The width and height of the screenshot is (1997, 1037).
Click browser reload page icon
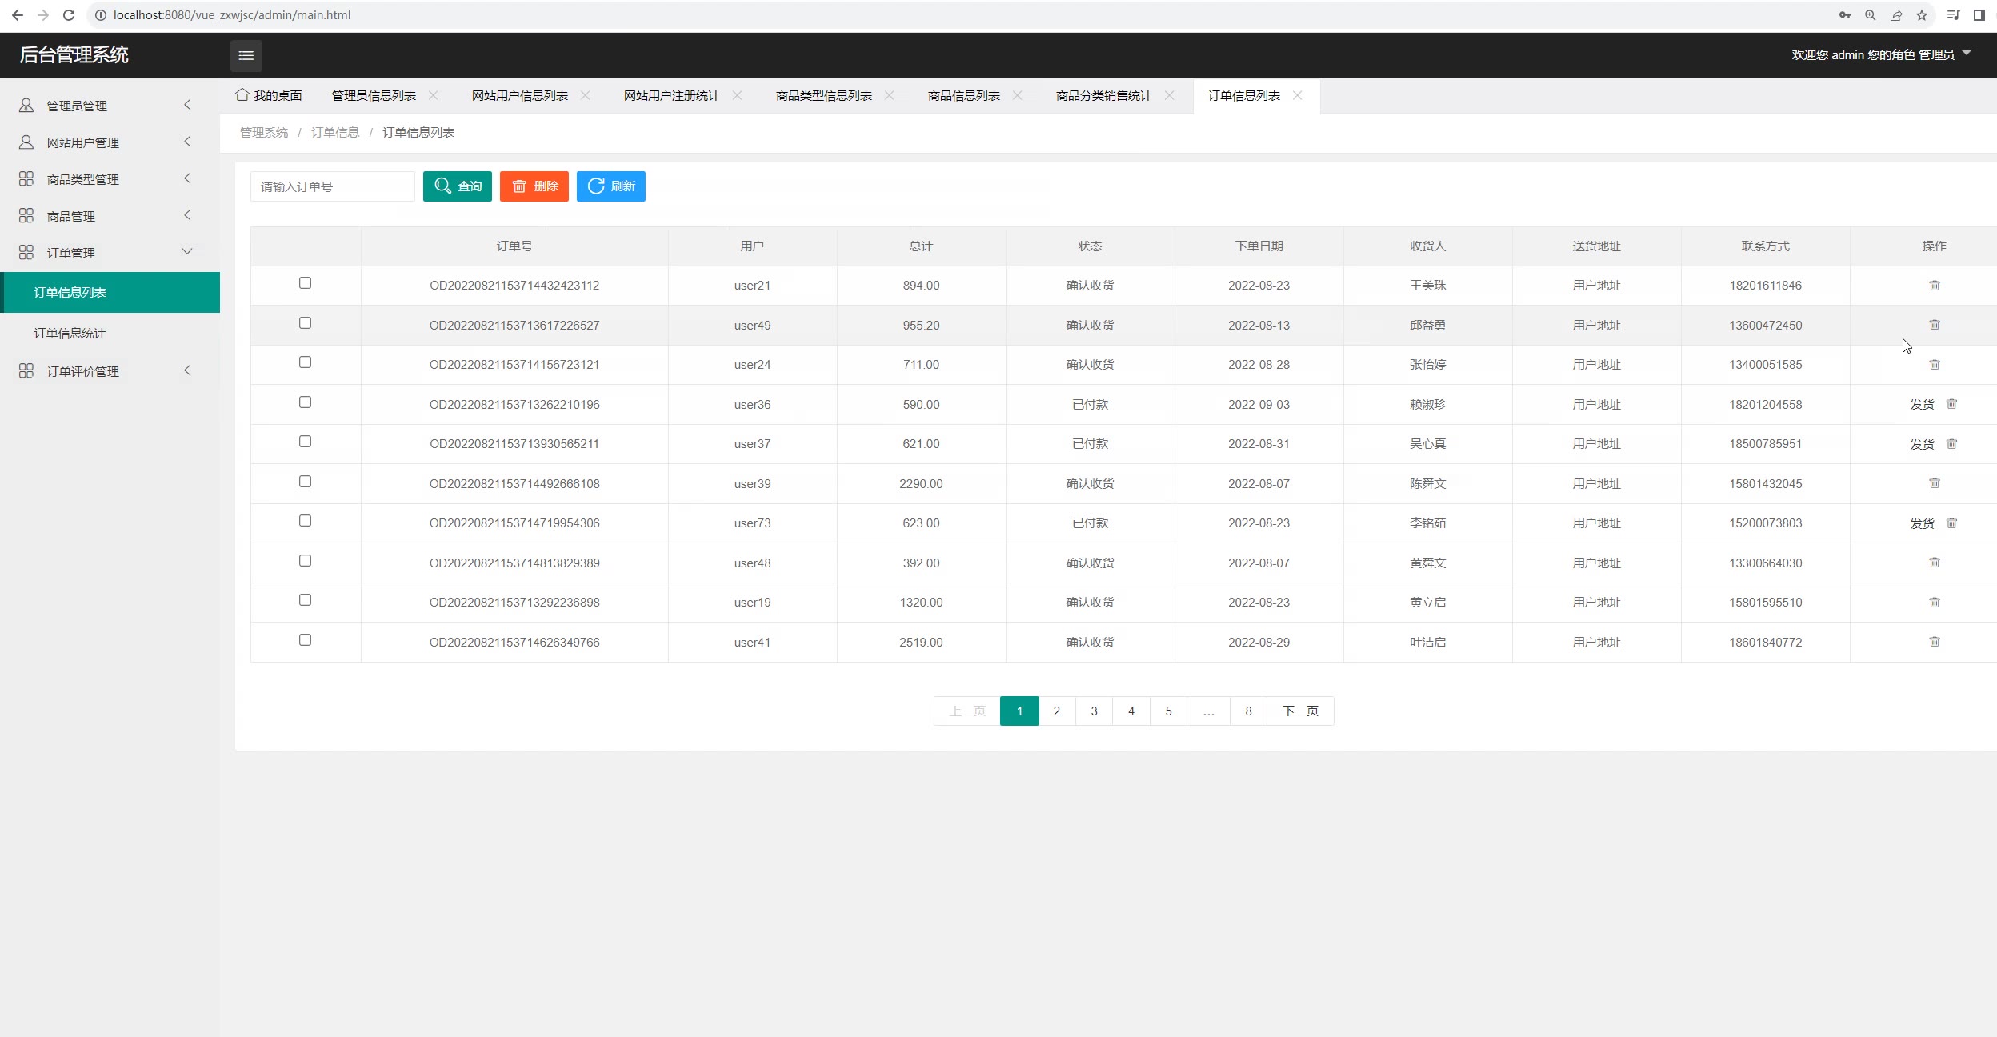69,15
